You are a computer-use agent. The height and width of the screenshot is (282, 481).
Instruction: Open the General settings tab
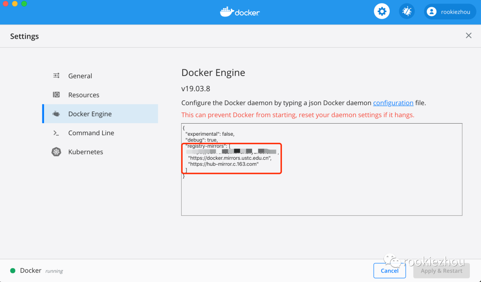coord(80,76)
